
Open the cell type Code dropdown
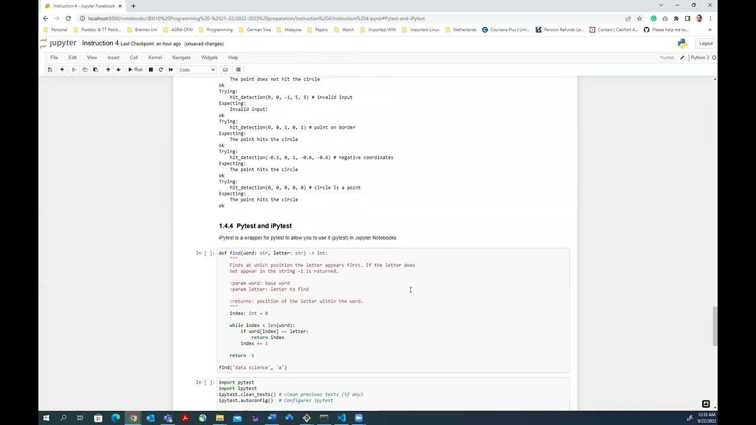coord(197,70)
